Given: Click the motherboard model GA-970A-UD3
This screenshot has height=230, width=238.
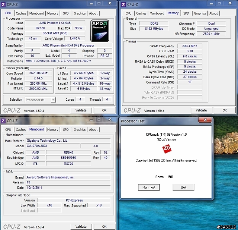Looking at the screenshot, I should click(x=52, y=146).
